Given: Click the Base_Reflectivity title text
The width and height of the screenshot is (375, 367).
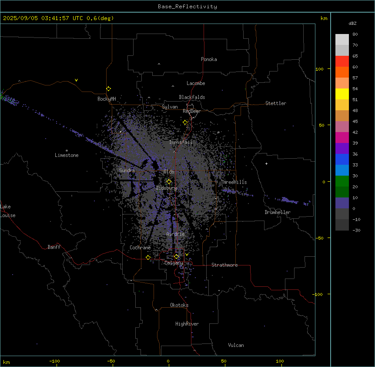Looking at the screenshot, I should click(187, 7).
